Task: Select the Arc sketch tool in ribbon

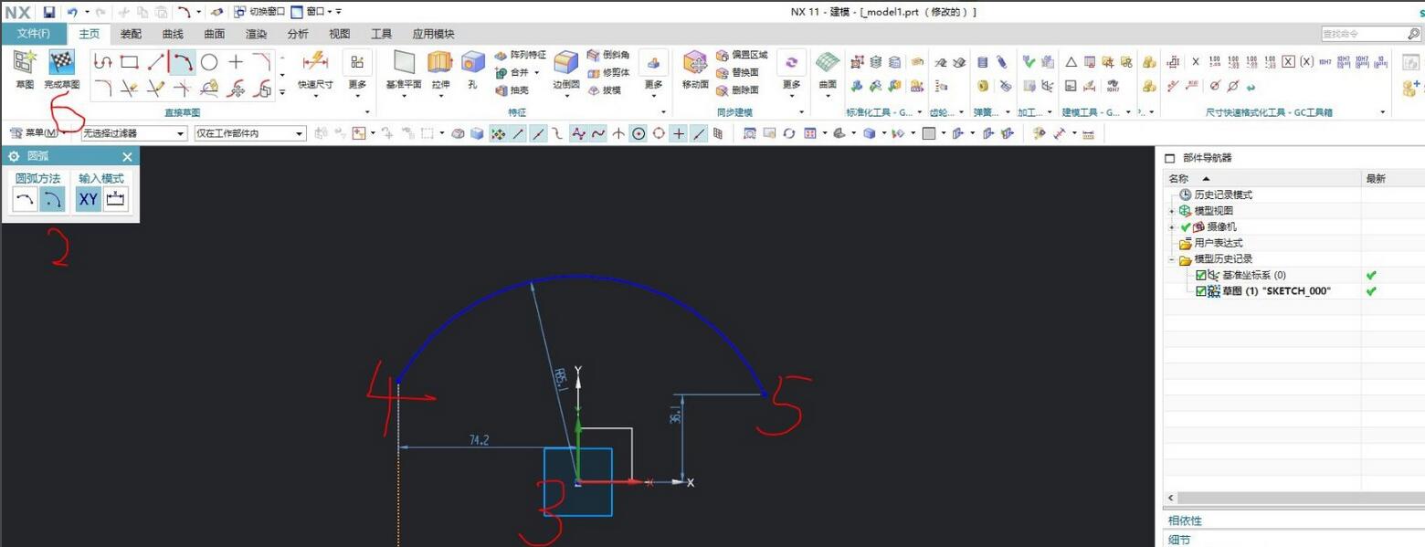Action: pos(183,62)
